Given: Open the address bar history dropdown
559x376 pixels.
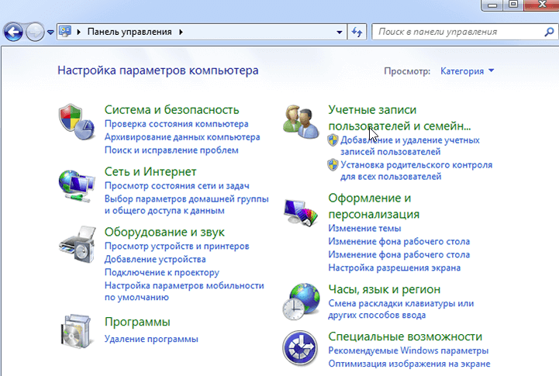Looking at the screenshot, I should [340, 32].
